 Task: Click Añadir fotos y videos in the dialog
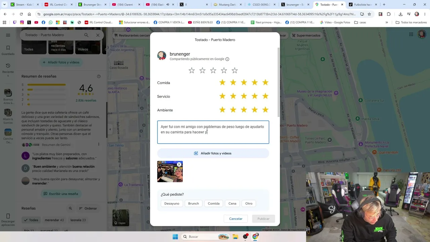pyautogui.click(x=213, y=153)
